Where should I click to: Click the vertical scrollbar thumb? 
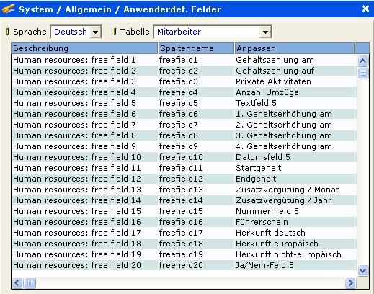362,73
